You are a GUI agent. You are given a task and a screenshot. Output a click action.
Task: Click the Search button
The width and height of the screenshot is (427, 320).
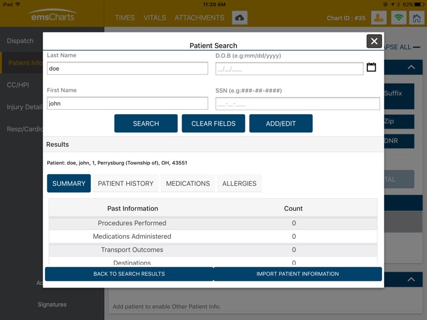tap(146, 123)
